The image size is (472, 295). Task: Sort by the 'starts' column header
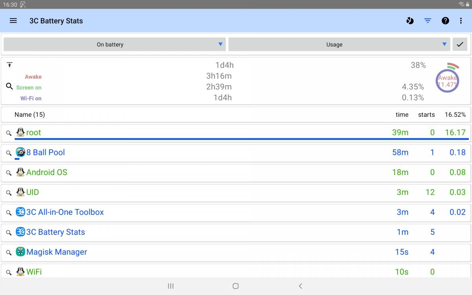pos(426,114)
